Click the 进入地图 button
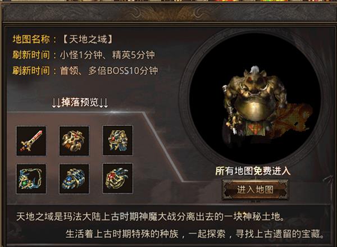The height and width of the screenshot is (247, 337). 255,190
